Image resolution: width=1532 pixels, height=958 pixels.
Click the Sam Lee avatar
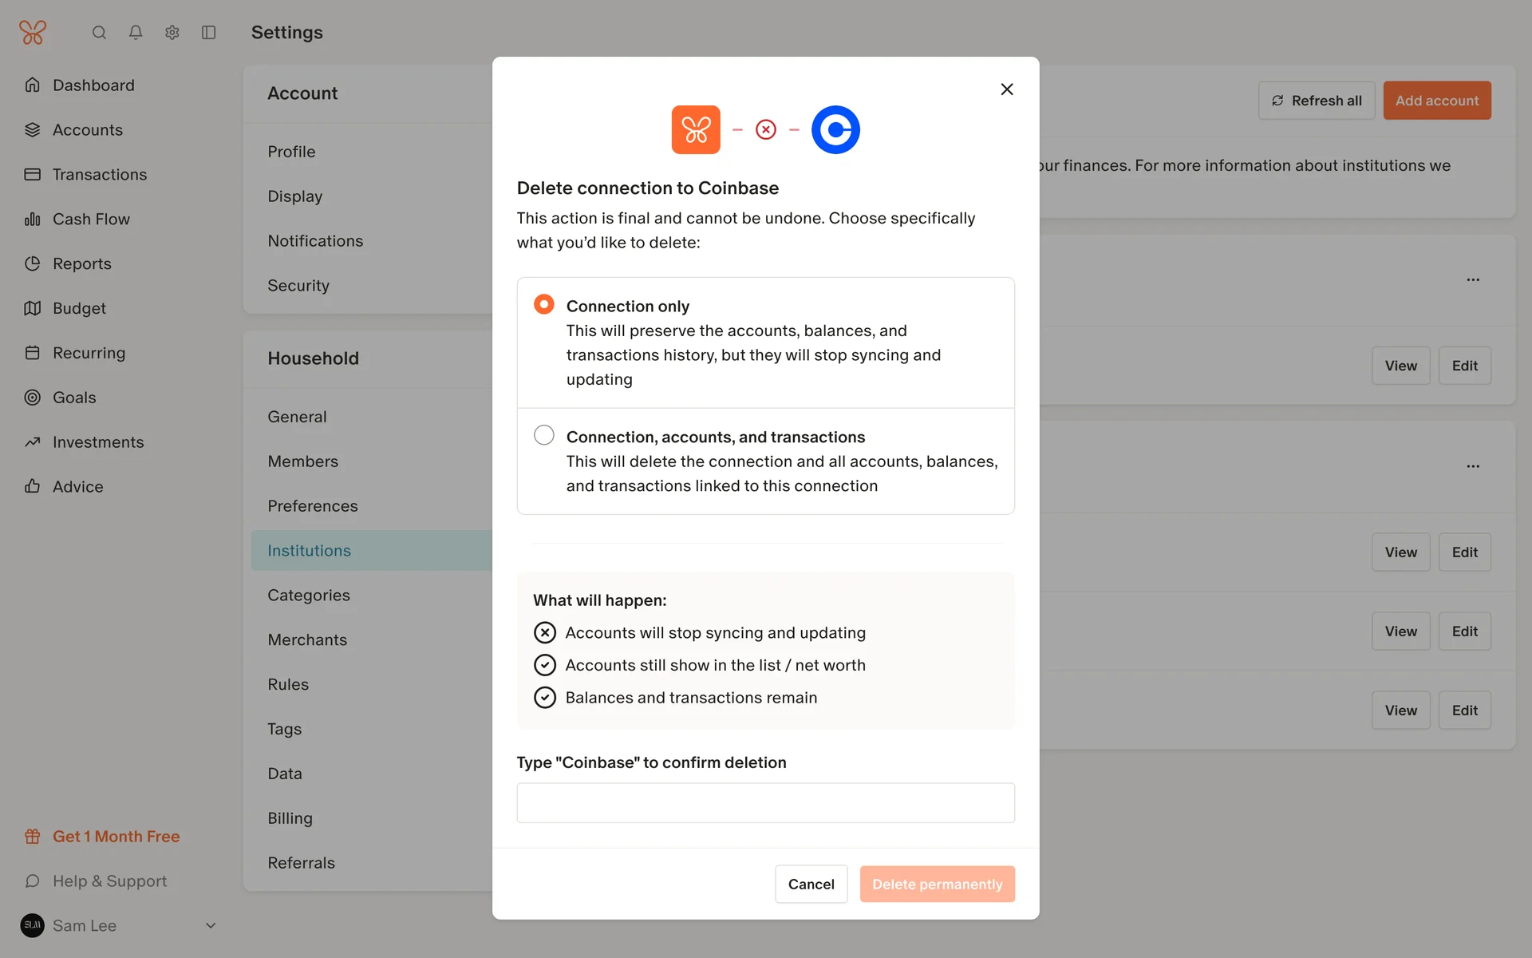click(33, 925)
